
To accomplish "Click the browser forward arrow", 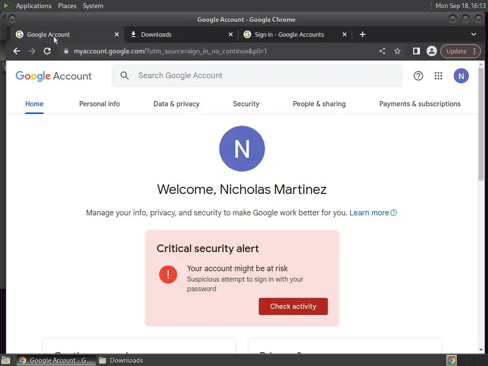I will coord(32,51).
